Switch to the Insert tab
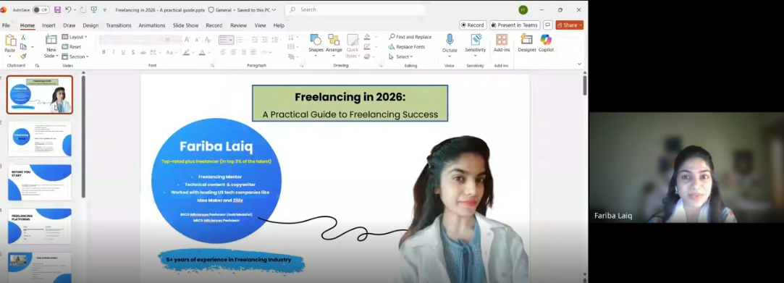The image size is (784, 283). (49, 25)
